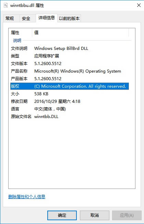Select the 修改日期 row

(70, 102)
